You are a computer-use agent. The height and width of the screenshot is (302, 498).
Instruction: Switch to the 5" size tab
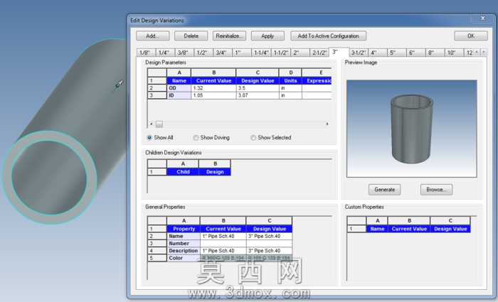pos(397,53)
